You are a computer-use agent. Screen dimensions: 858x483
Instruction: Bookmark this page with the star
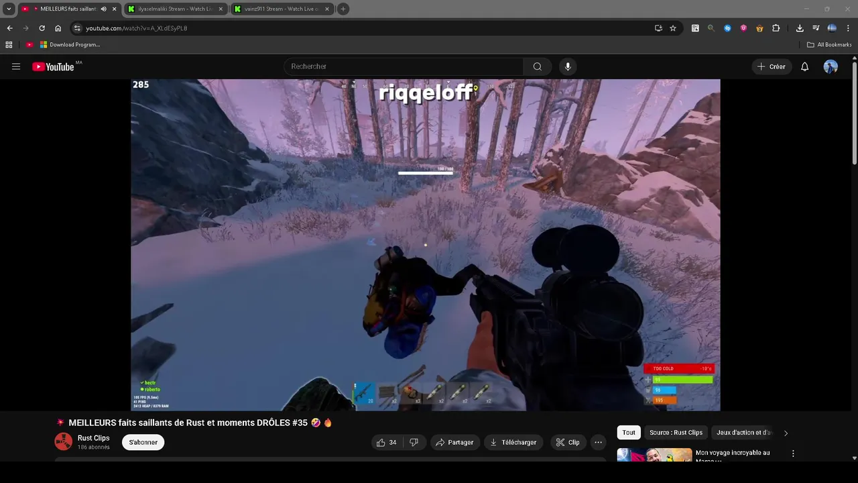(x=673, y=28)
